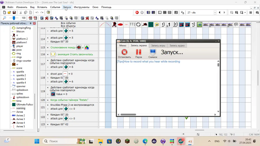Viewport: 260px width, 146px height.
Task: Open the Вставить menu
Action: click(42, 7)
